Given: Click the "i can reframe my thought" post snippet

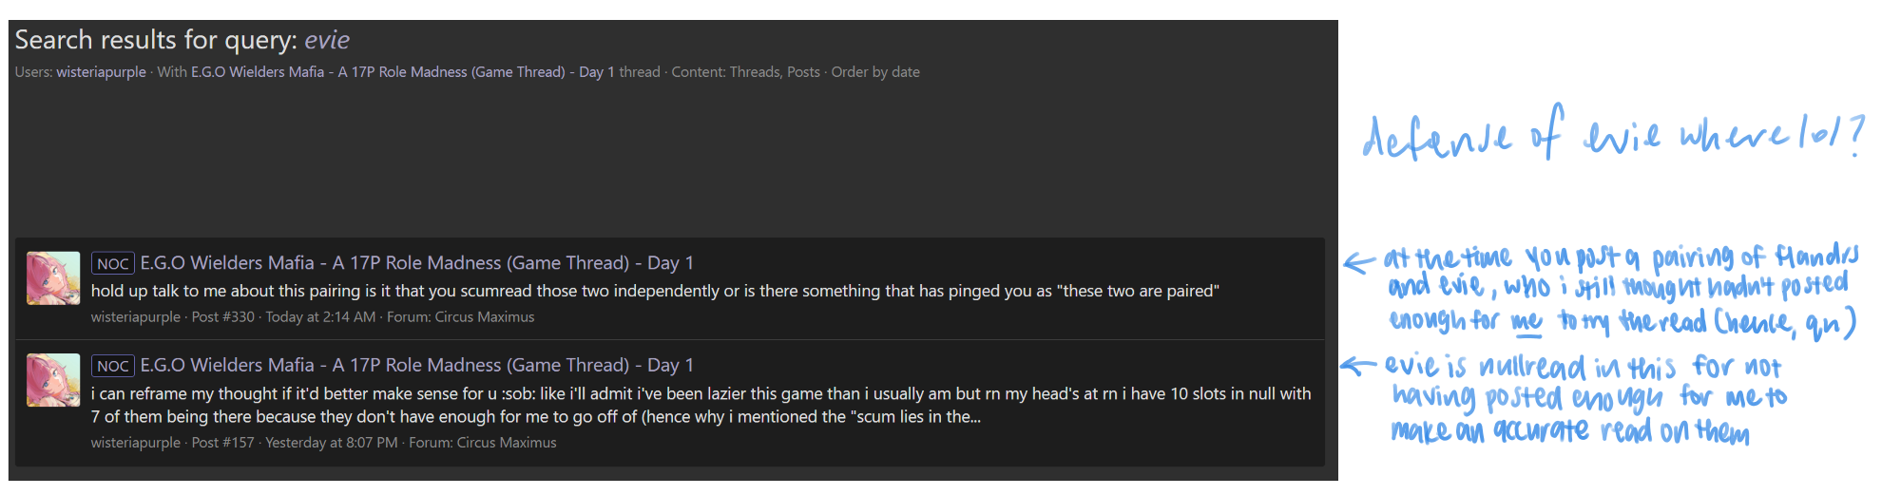Looking at the screenshot, I should [x=700, y=405].
